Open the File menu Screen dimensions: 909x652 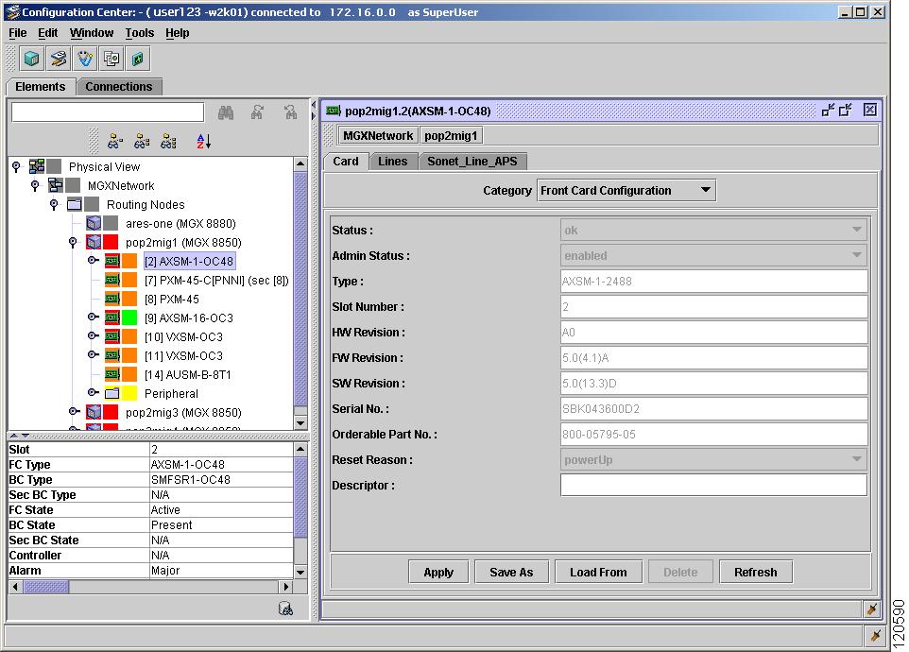point(17,33)
